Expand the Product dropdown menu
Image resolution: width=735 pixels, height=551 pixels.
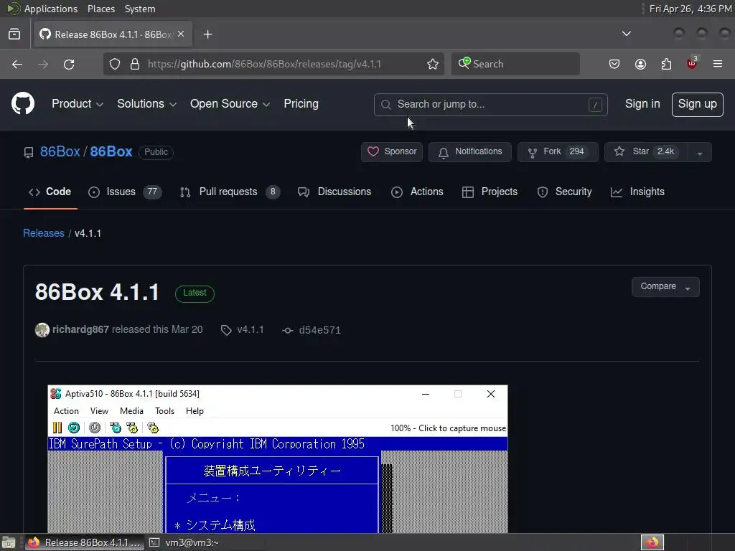point(78,104)
